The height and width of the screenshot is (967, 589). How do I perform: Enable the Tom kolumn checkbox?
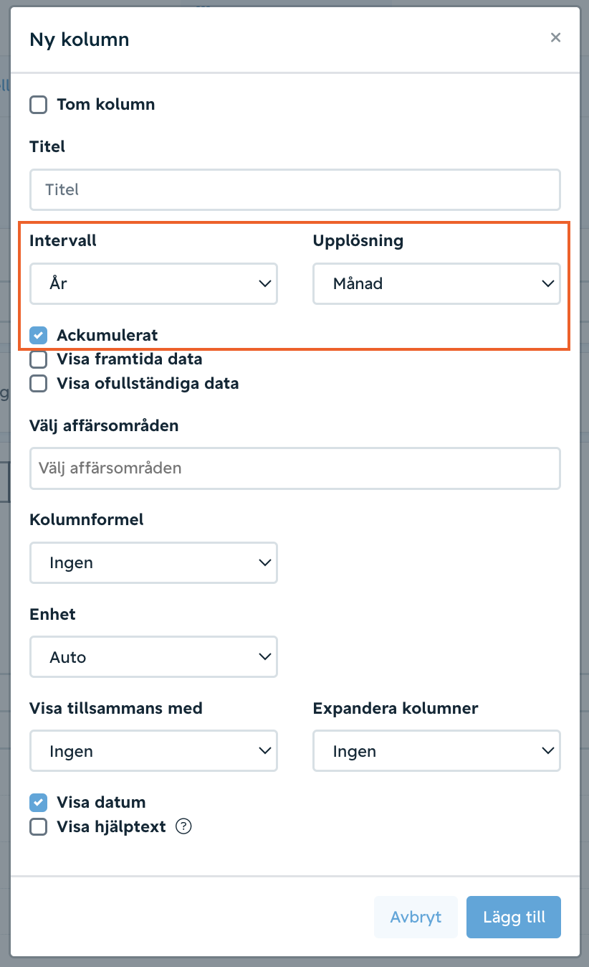(x=39, y=105)
